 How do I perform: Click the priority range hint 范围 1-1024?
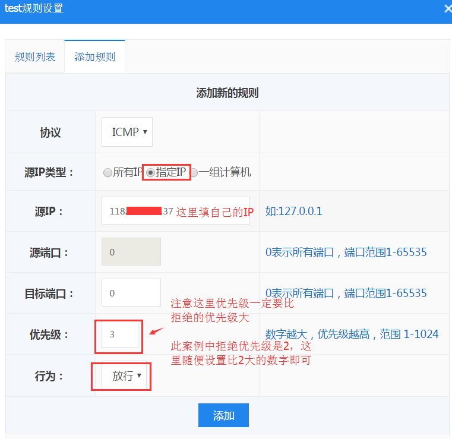352,334
